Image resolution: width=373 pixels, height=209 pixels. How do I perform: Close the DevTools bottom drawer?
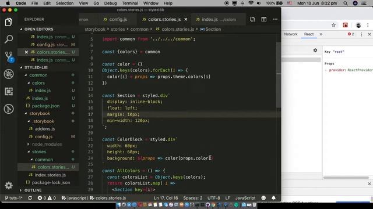(369, 183)
